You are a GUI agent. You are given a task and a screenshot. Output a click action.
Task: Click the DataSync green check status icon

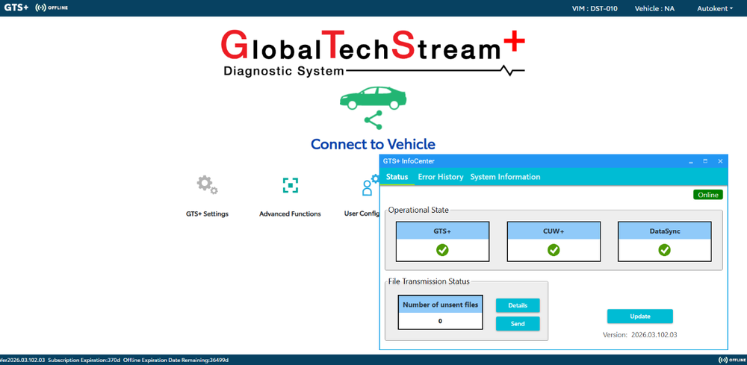[x=664, y=250]
